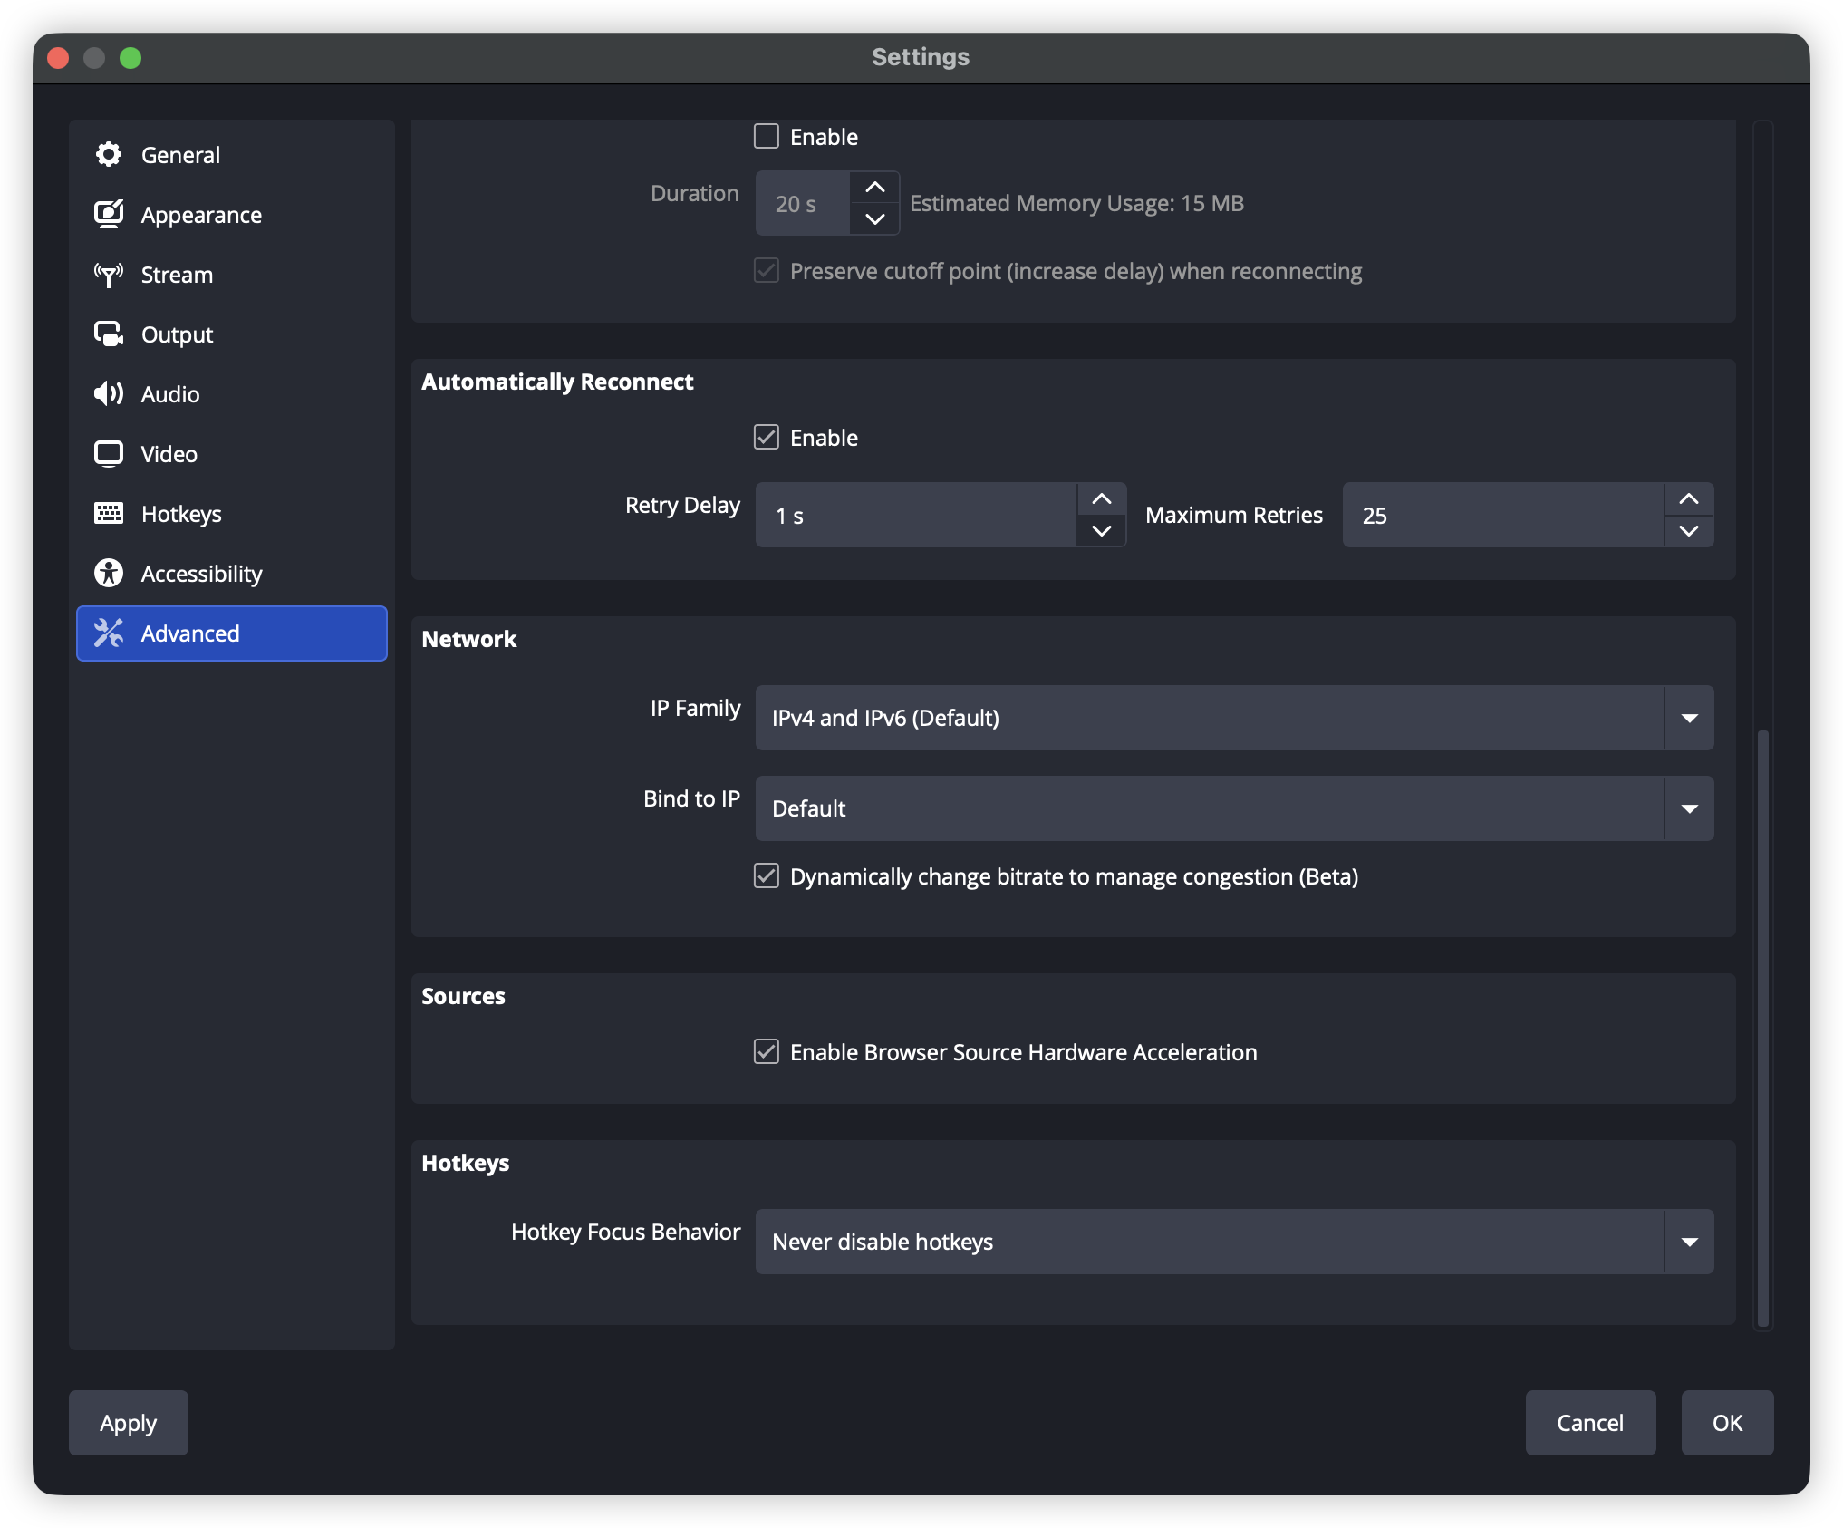Click the Output sidebar icon
Viewport: 1843px width, 1528px height.
pyautogui.click(x=109, y=334)
